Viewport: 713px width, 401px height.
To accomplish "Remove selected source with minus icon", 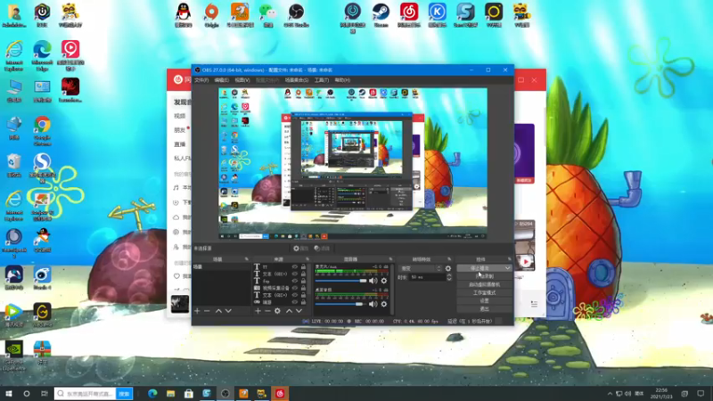I will click(x=267, y=311).
